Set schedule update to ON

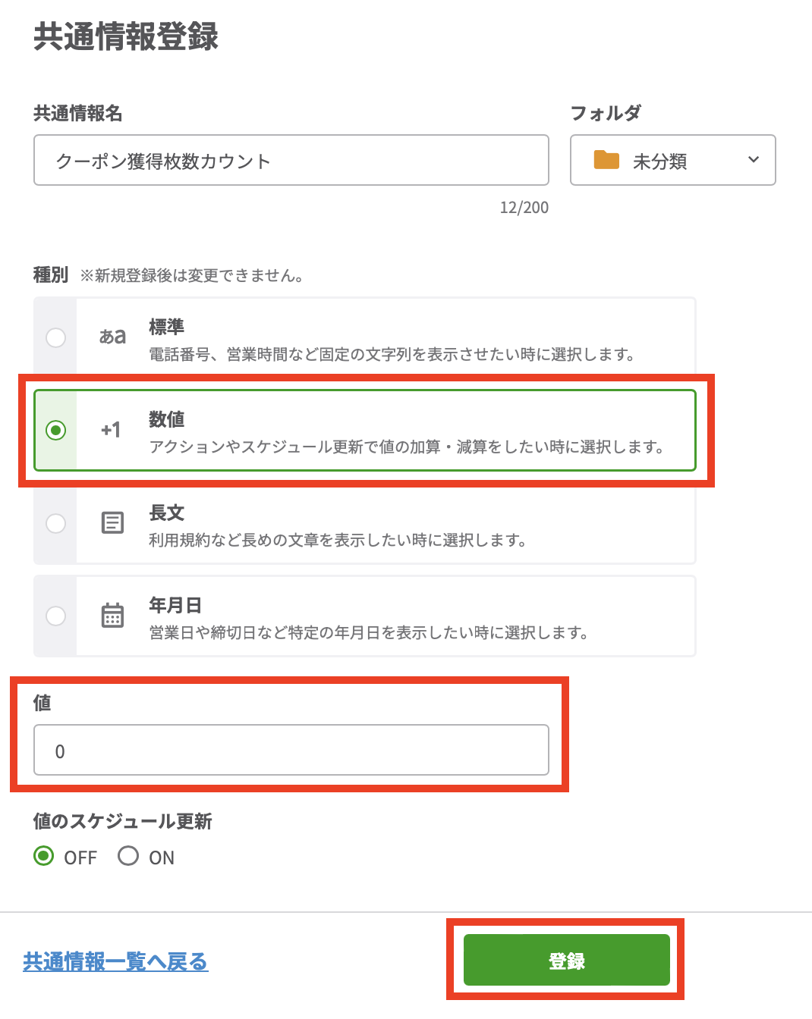[128, 856]
